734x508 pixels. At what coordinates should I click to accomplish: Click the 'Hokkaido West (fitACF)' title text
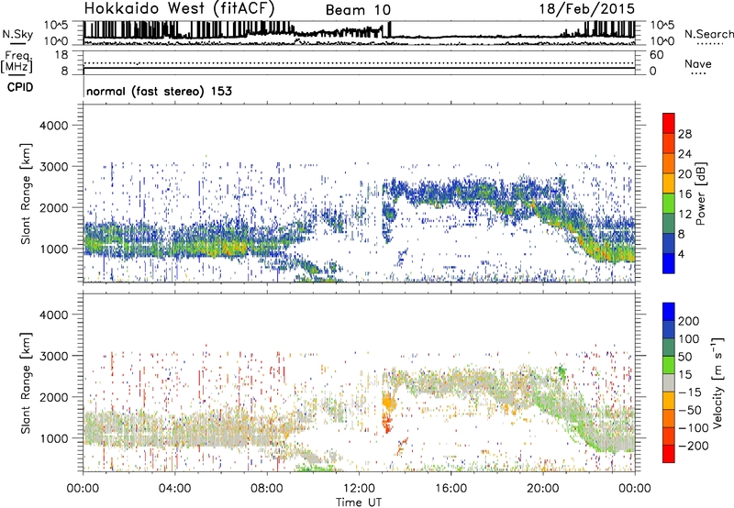180,9
